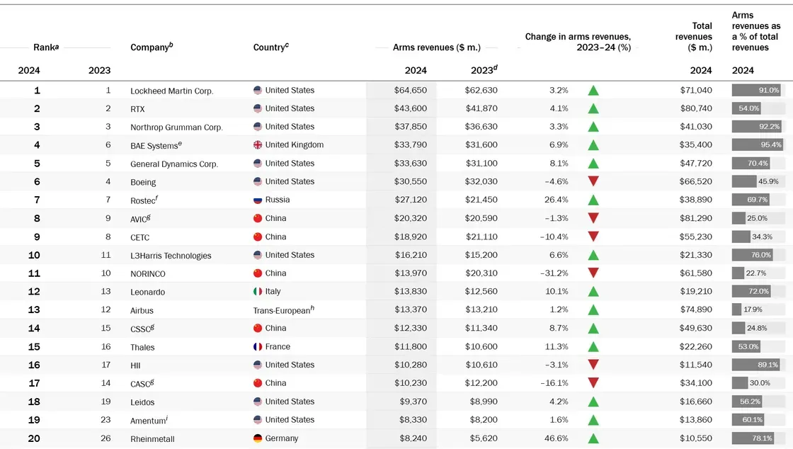
Task: Click the 26.4% change value for Rostec
Action: [x=557, y=200]
